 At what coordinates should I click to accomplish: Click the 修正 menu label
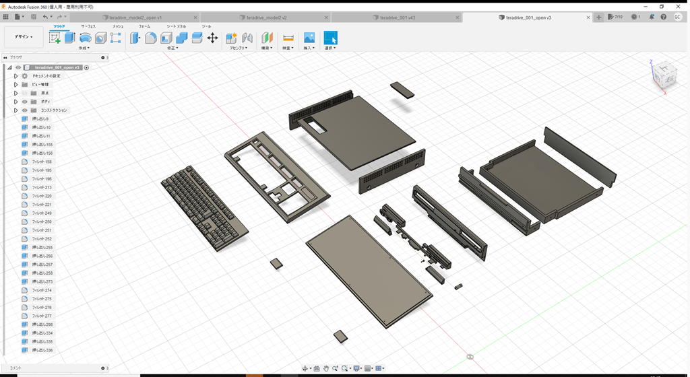point(172,48)
